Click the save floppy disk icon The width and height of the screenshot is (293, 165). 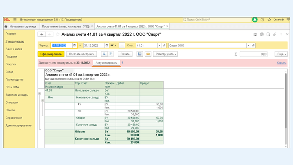140,54
